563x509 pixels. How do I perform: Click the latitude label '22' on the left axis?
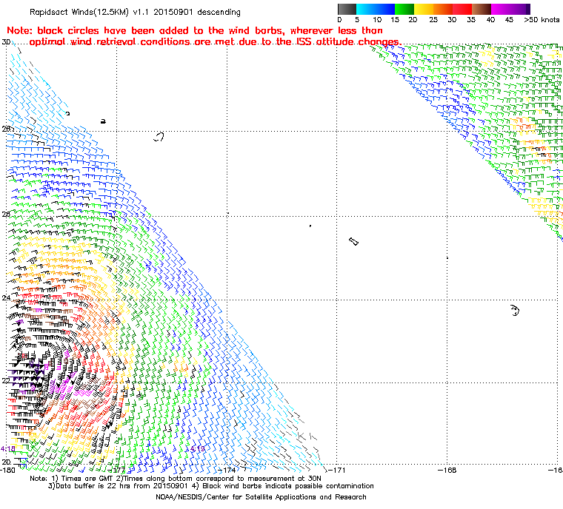6,380
